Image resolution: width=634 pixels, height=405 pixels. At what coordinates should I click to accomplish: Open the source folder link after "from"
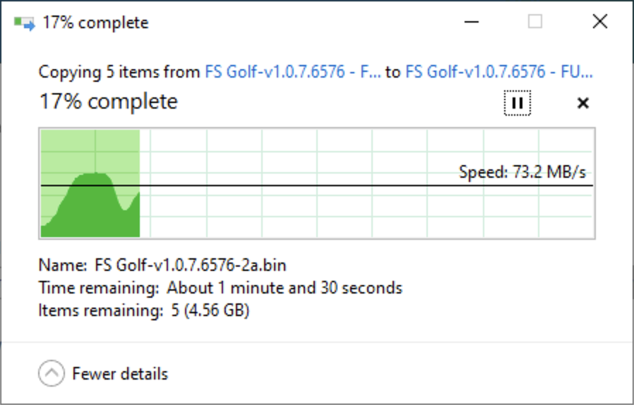[x=293, y=72]
